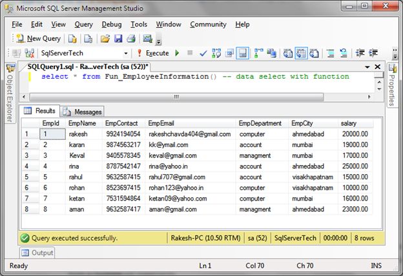
Task: Click the editor scroll down arrow
Action: pyautogui.click(x=379, y=89)
